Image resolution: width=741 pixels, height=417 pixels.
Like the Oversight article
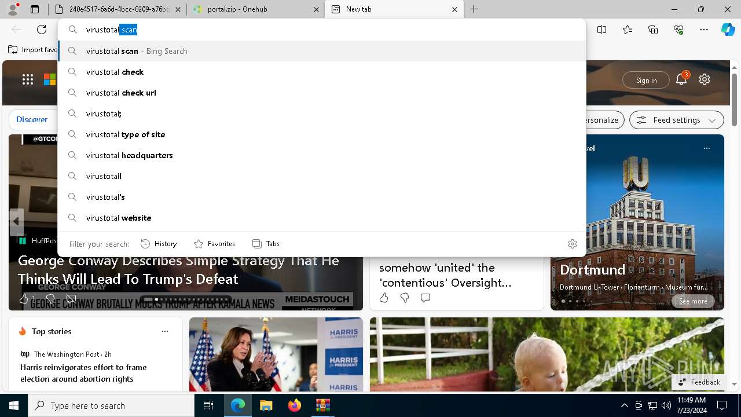point(384,298)
